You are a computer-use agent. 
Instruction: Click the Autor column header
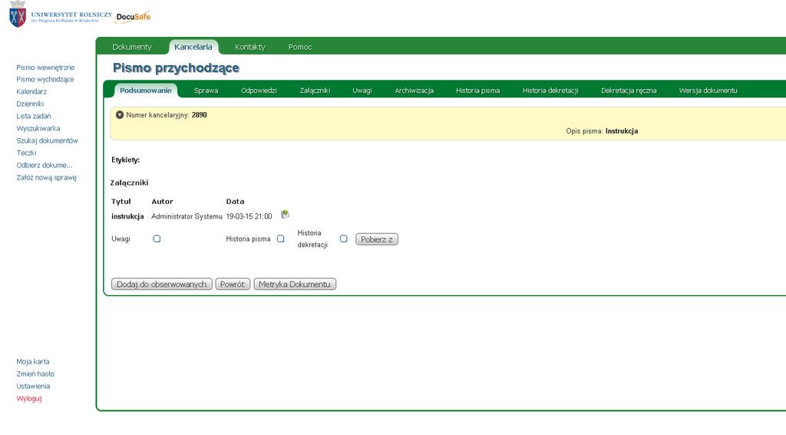[163, 202]
